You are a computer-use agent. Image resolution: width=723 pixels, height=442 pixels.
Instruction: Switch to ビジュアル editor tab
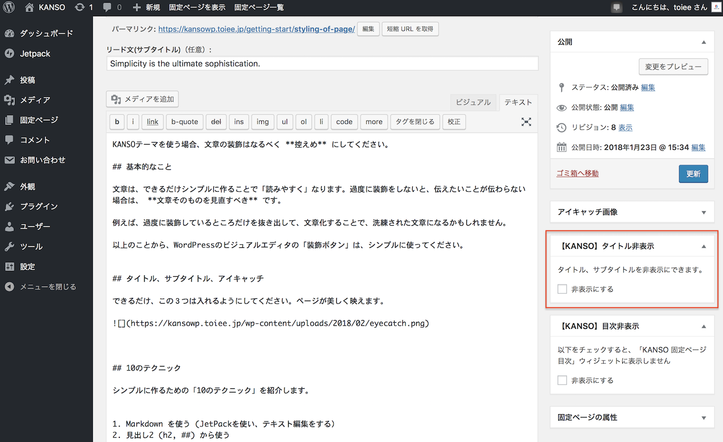[x=473, y=102]
